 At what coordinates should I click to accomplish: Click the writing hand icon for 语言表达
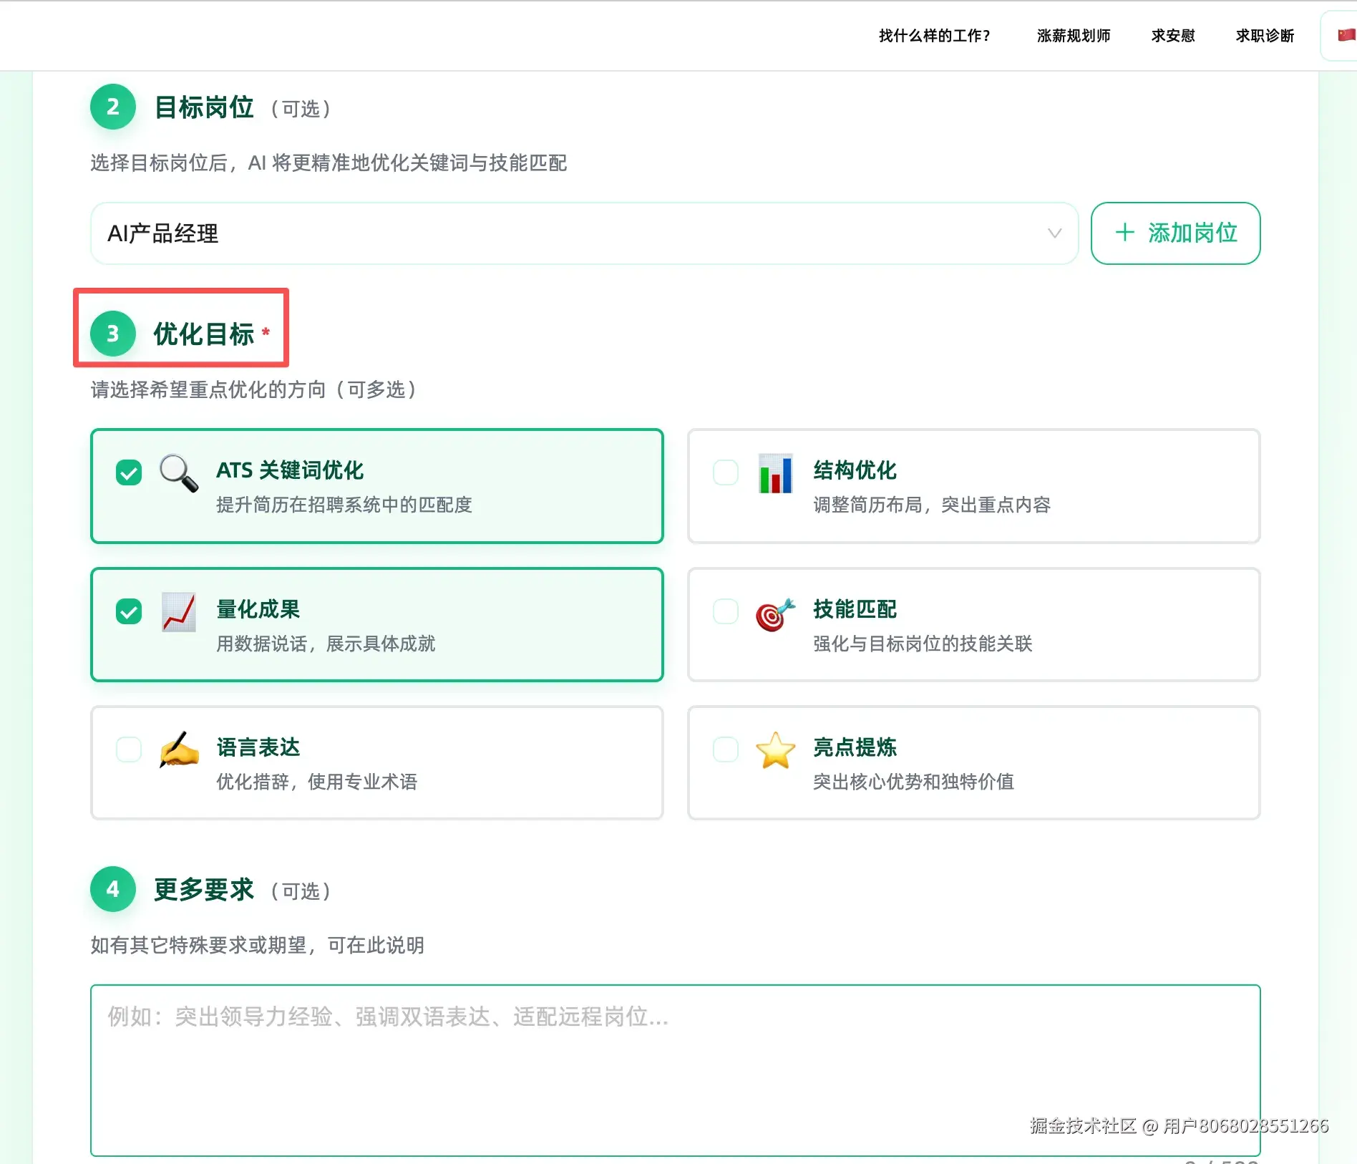click(x=179, y=750)
